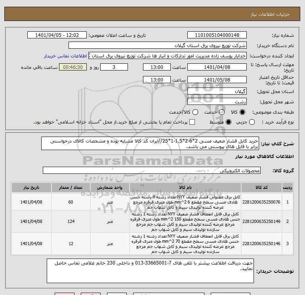The image size is (305, 295).
Task: Click the remaining time countdown 00:46:30
Action: (73, 67)
